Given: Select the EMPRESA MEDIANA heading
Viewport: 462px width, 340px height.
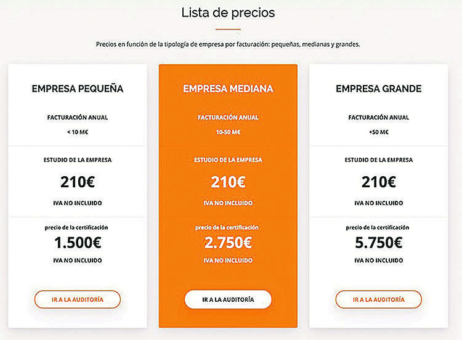Looking at the screenshot, I should [228, 89].
